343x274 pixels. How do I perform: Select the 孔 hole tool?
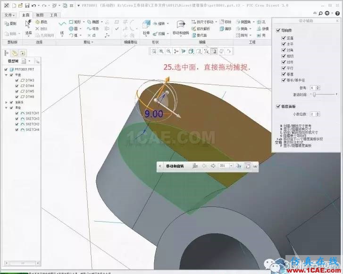click(261, 22)
